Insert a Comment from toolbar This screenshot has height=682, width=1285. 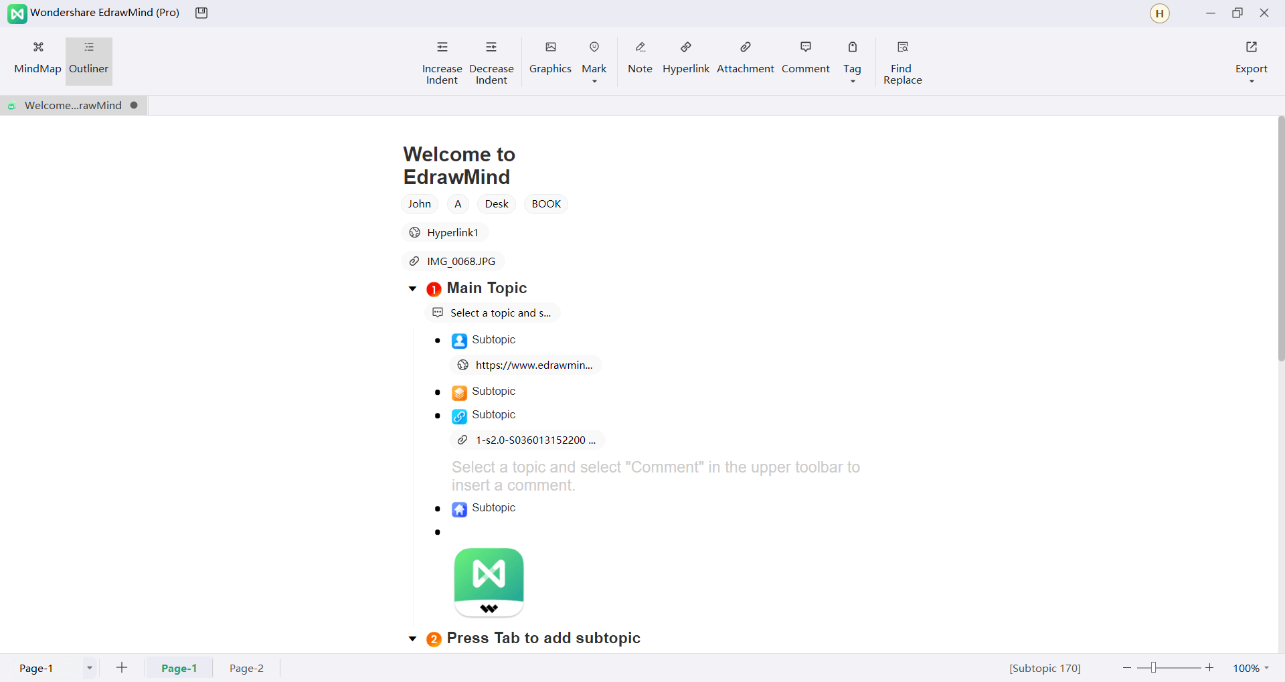click(806, 58)
